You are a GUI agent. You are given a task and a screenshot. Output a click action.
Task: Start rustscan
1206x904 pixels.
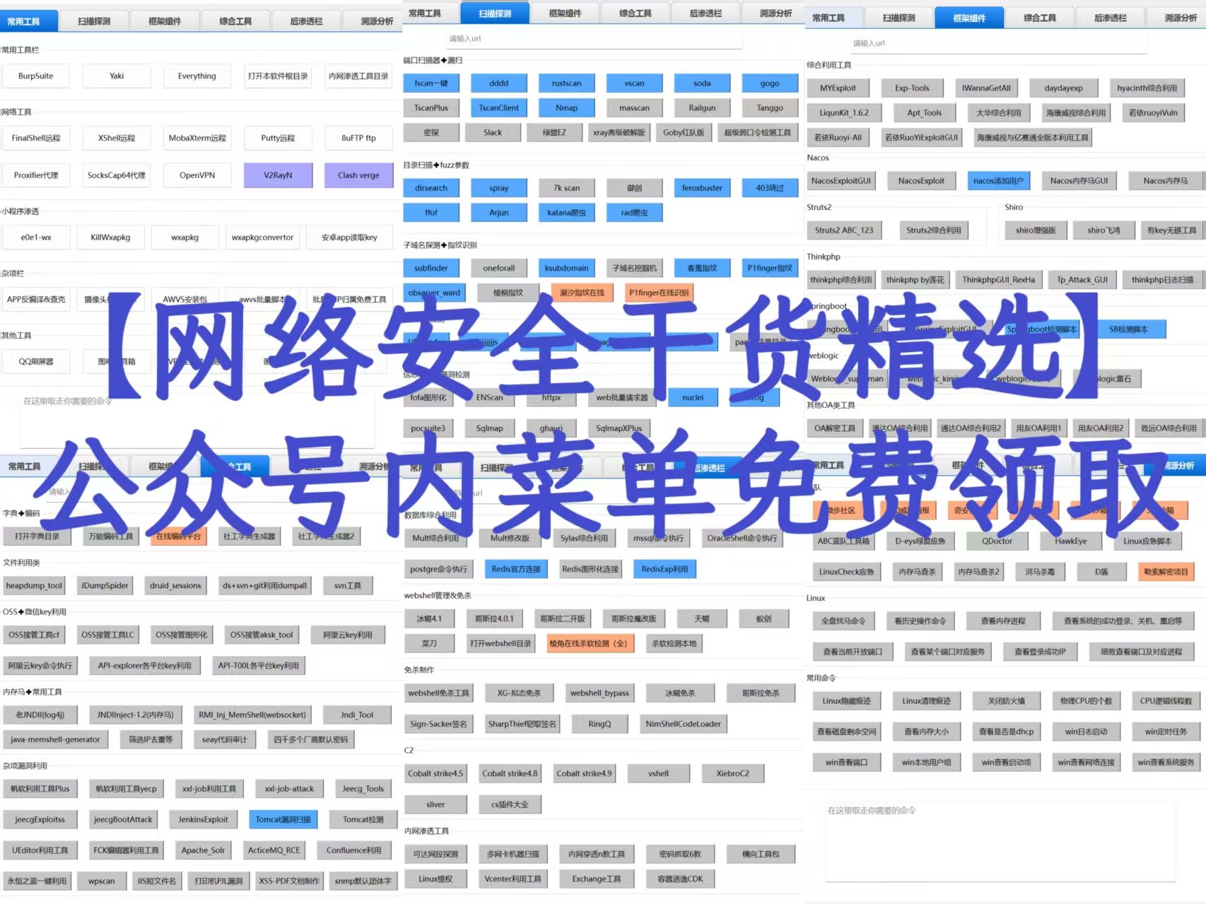[x=566, y=83]
